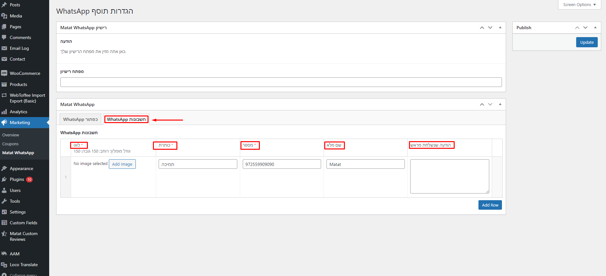Click the full name field with Matat
Viewport: 606px width, 276px height.
pos(366,164)
